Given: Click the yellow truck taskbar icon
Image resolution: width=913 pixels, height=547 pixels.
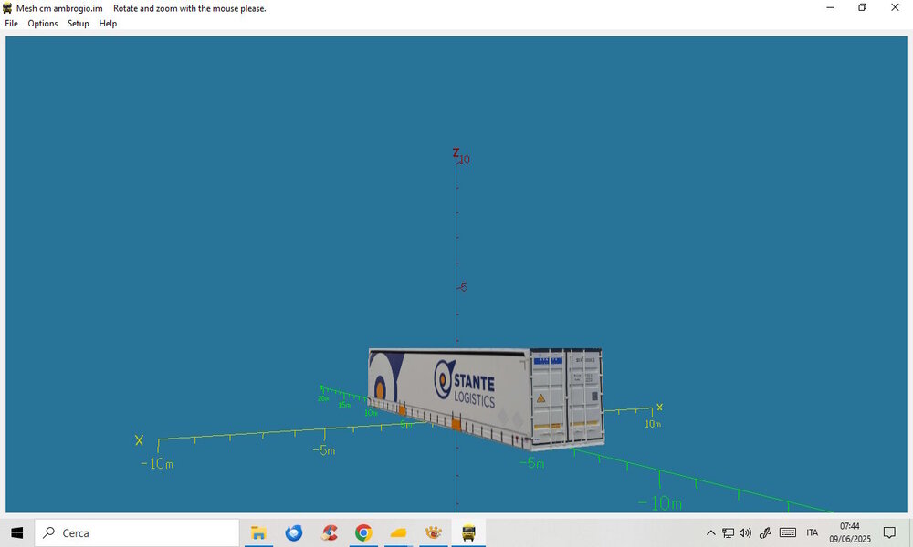Looking at the screenshot, I should (x=468, y=532).
